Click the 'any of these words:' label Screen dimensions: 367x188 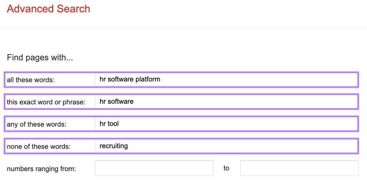coord(37,125)
